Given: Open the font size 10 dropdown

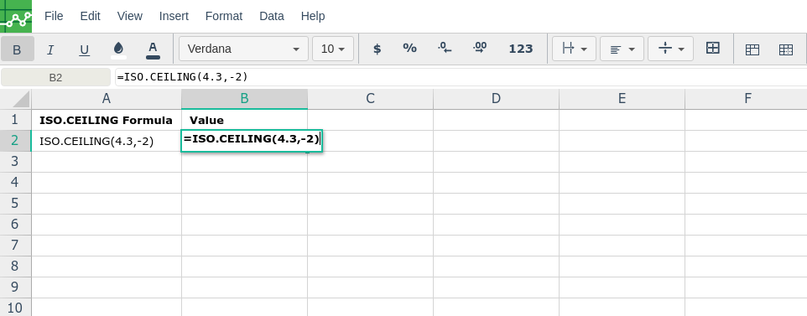Looking at the screenshot, I should coord(333,49).
